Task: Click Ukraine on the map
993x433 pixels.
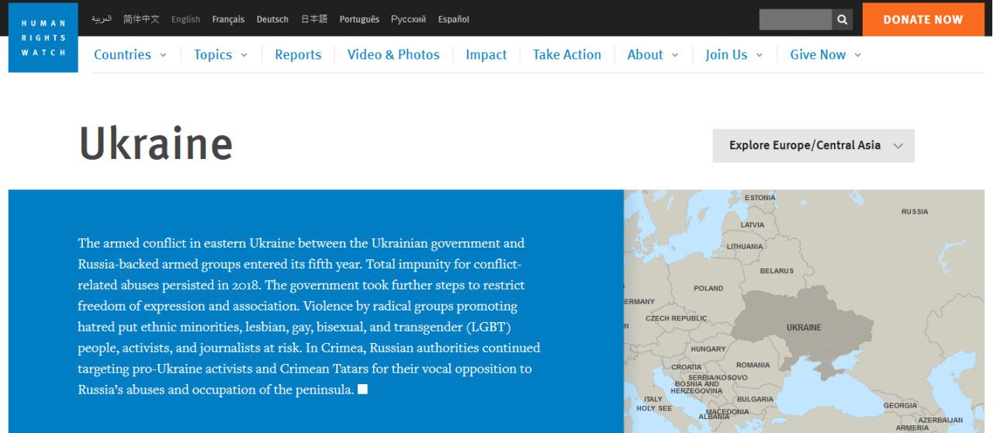Action: tap(804, 327)
